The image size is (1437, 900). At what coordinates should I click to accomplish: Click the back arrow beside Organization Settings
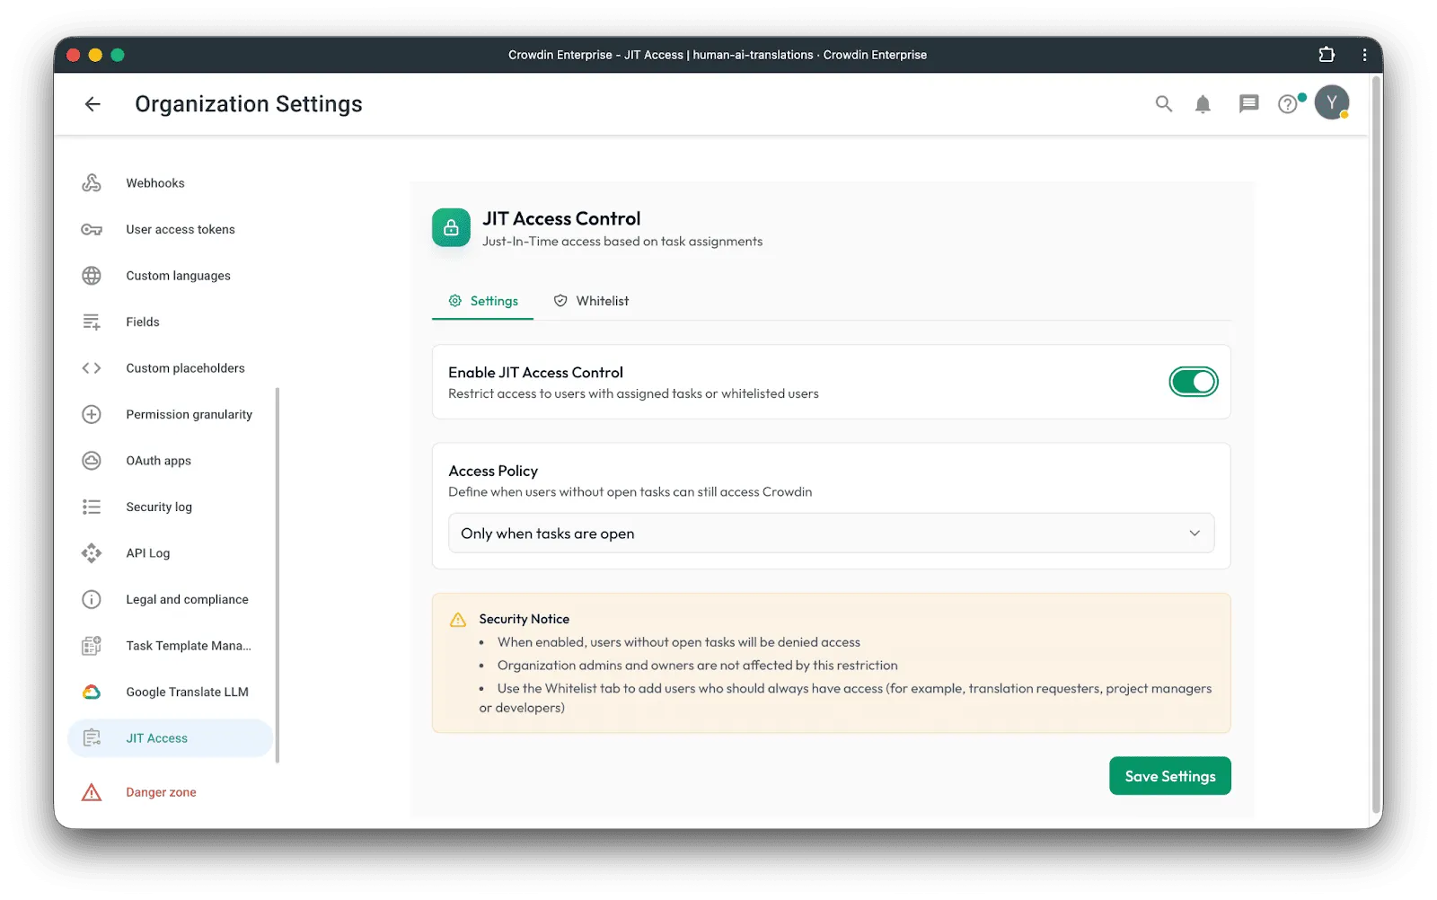coord(93,104)
